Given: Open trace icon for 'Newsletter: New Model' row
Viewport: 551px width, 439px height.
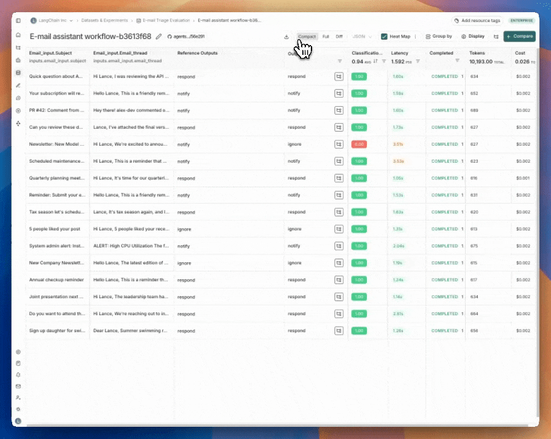Looking at the screenshot, I should click(339, 145).
